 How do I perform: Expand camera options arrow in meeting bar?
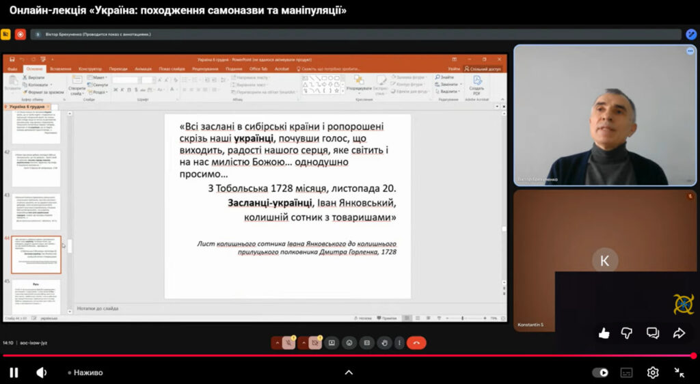(x=303, y=343)
